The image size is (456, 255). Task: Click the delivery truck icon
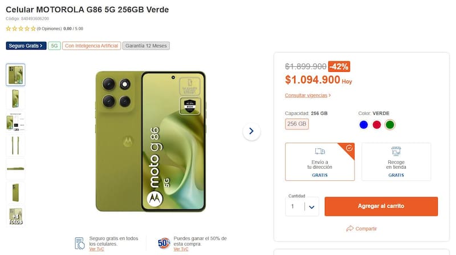pyautogui.click(x=319, y=151)
